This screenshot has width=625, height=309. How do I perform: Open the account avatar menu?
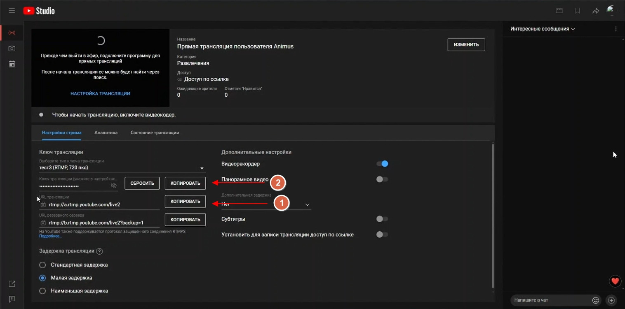pyautogui.click(x=612, y=11)
